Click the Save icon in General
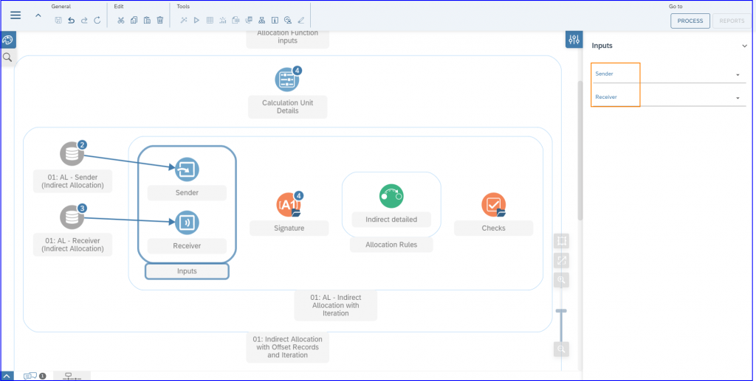Screen dimensions: 756x381 [x=58, y=20]
